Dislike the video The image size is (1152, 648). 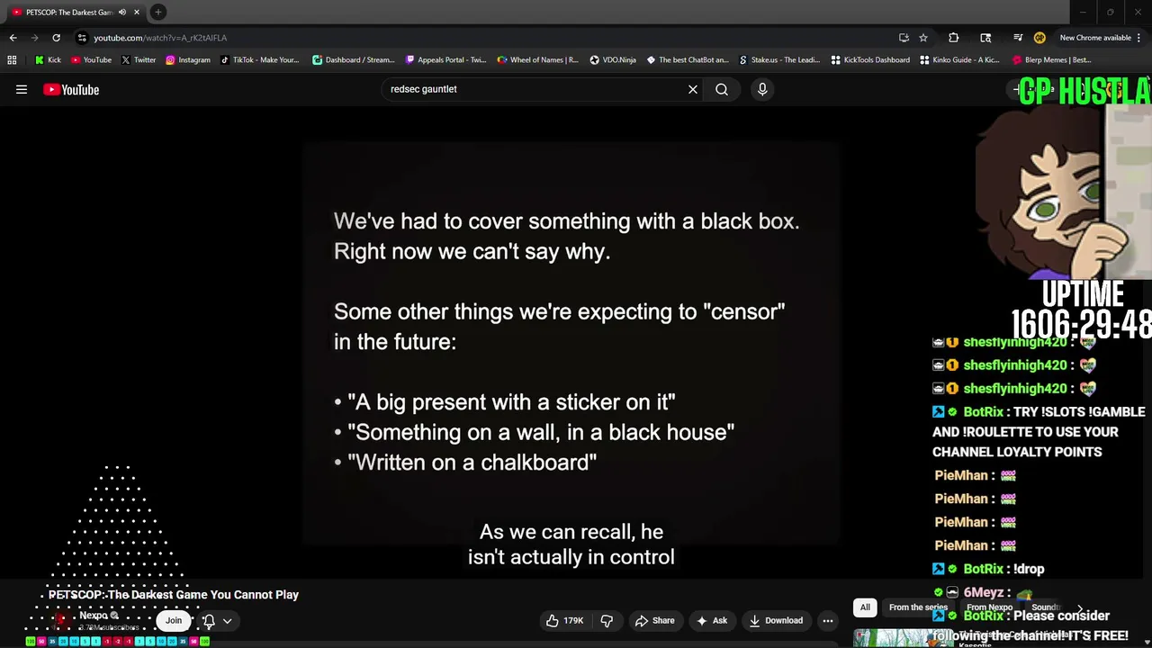tap(607, 620)
